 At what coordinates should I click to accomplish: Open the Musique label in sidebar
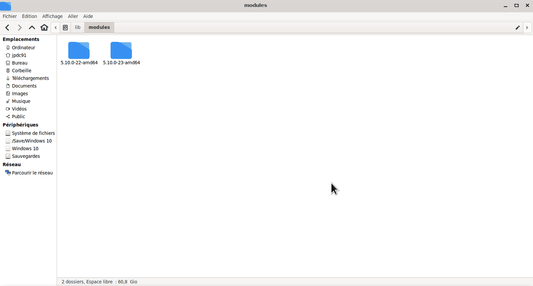click(x=21, y=101)
